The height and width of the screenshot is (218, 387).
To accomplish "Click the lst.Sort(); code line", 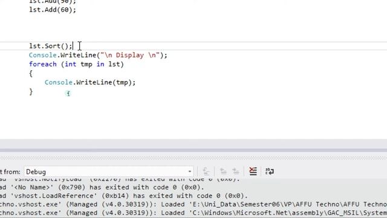I will [51, 46].
